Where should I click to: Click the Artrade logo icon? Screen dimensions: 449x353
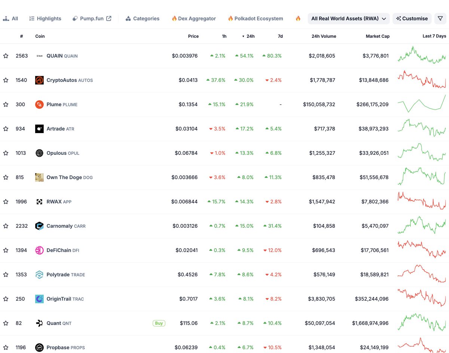tap(39, 129)
